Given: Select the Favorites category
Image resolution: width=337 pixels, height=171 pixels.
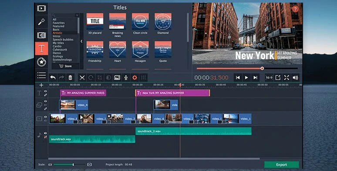Looking at the screenshot, I should (x=59, y=23).
